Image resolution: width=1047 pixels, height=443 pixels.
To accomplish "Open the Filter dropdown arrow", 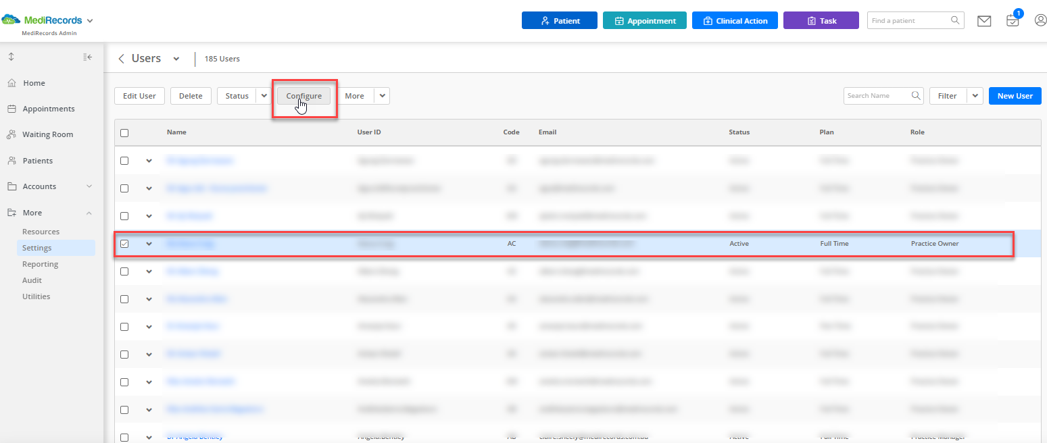I will (x=975, y=96).
